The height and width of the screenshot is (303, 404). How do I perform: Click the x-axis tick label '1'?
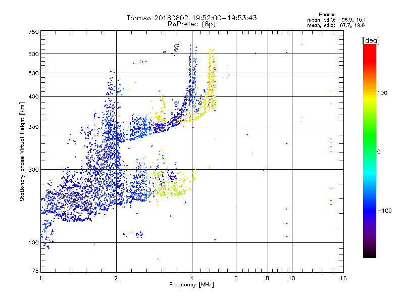point(40,278)
